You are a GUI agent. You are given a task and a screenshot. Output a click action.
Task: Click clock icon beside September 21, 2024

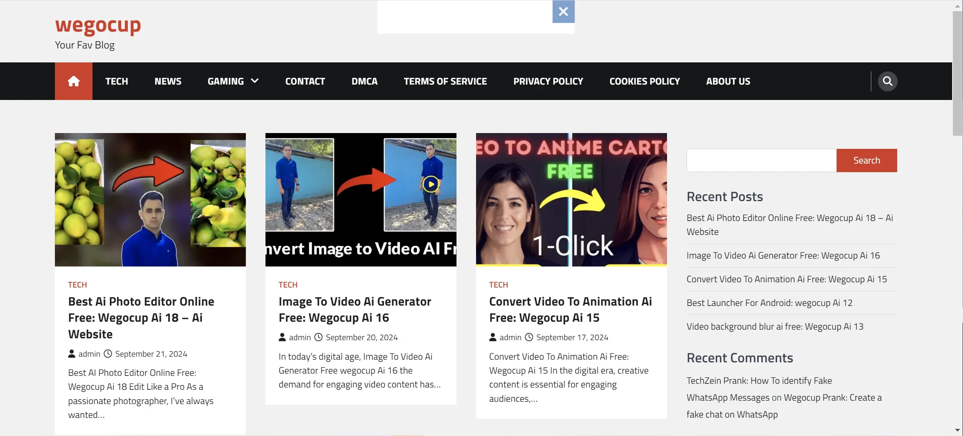coord(108,354)
